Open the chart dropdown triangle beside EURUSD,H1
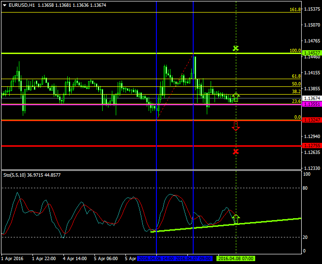The image size is (322, 264). (4, 5)
